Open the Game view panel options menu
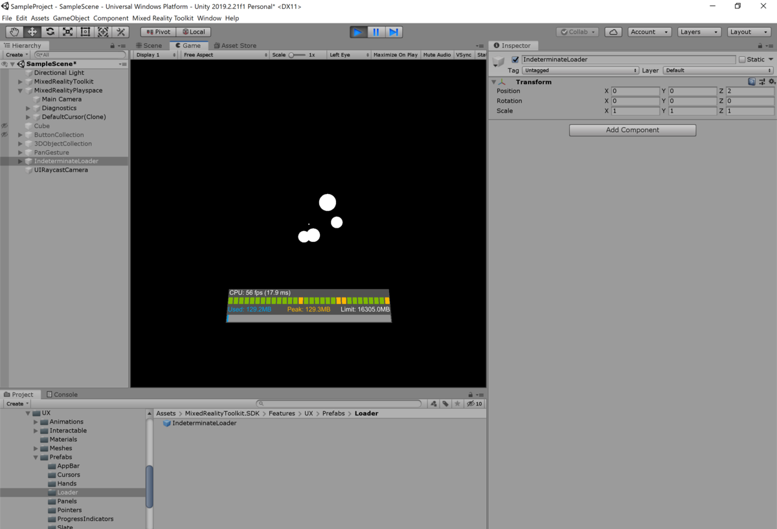The height and width of the screenshot is (529, 777). point(480,46)
